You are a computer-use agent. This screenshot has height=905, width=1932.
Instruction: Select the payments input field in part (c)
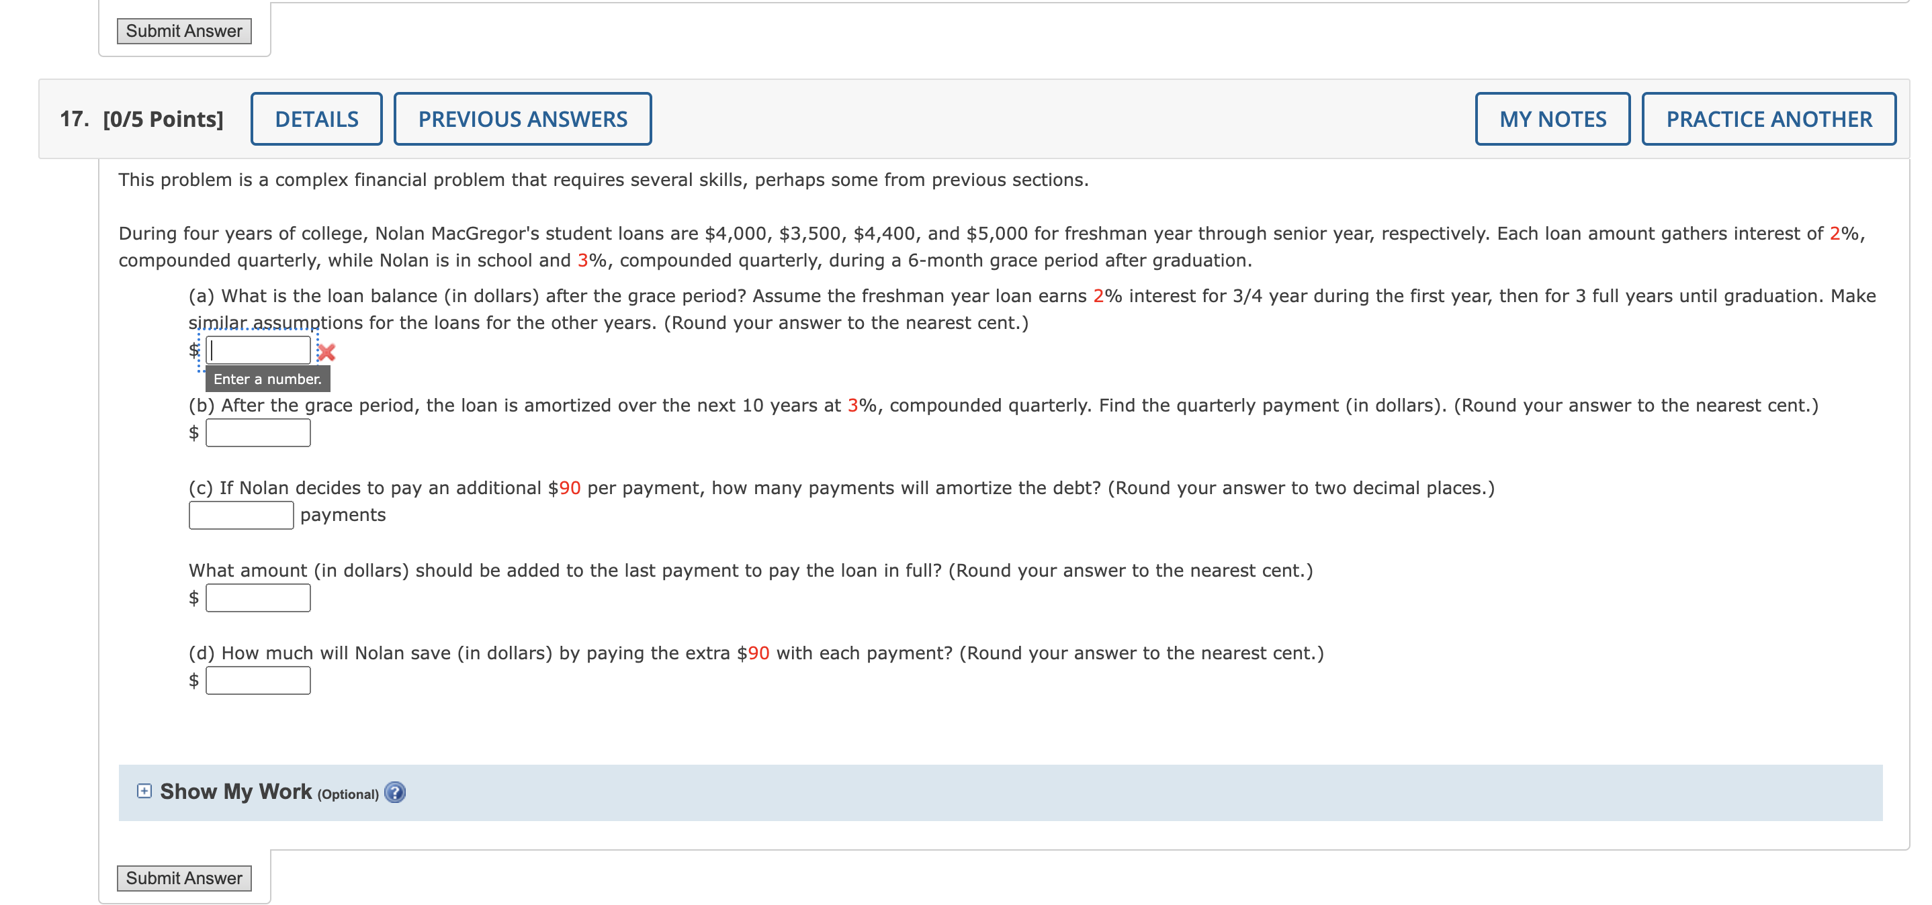point(240,515)
